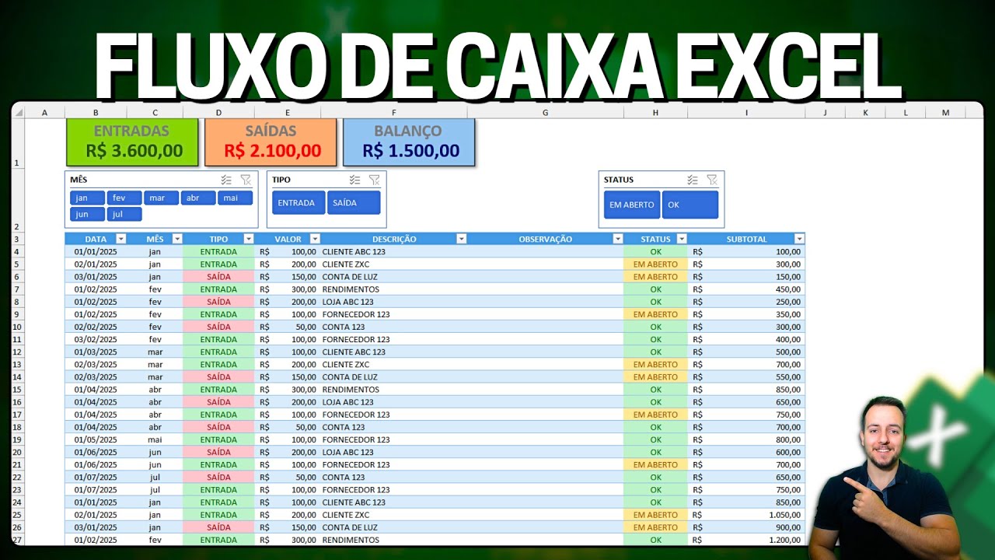Select row 3 header
Viewport: 995px width, 560px height.
click(17, 239)
